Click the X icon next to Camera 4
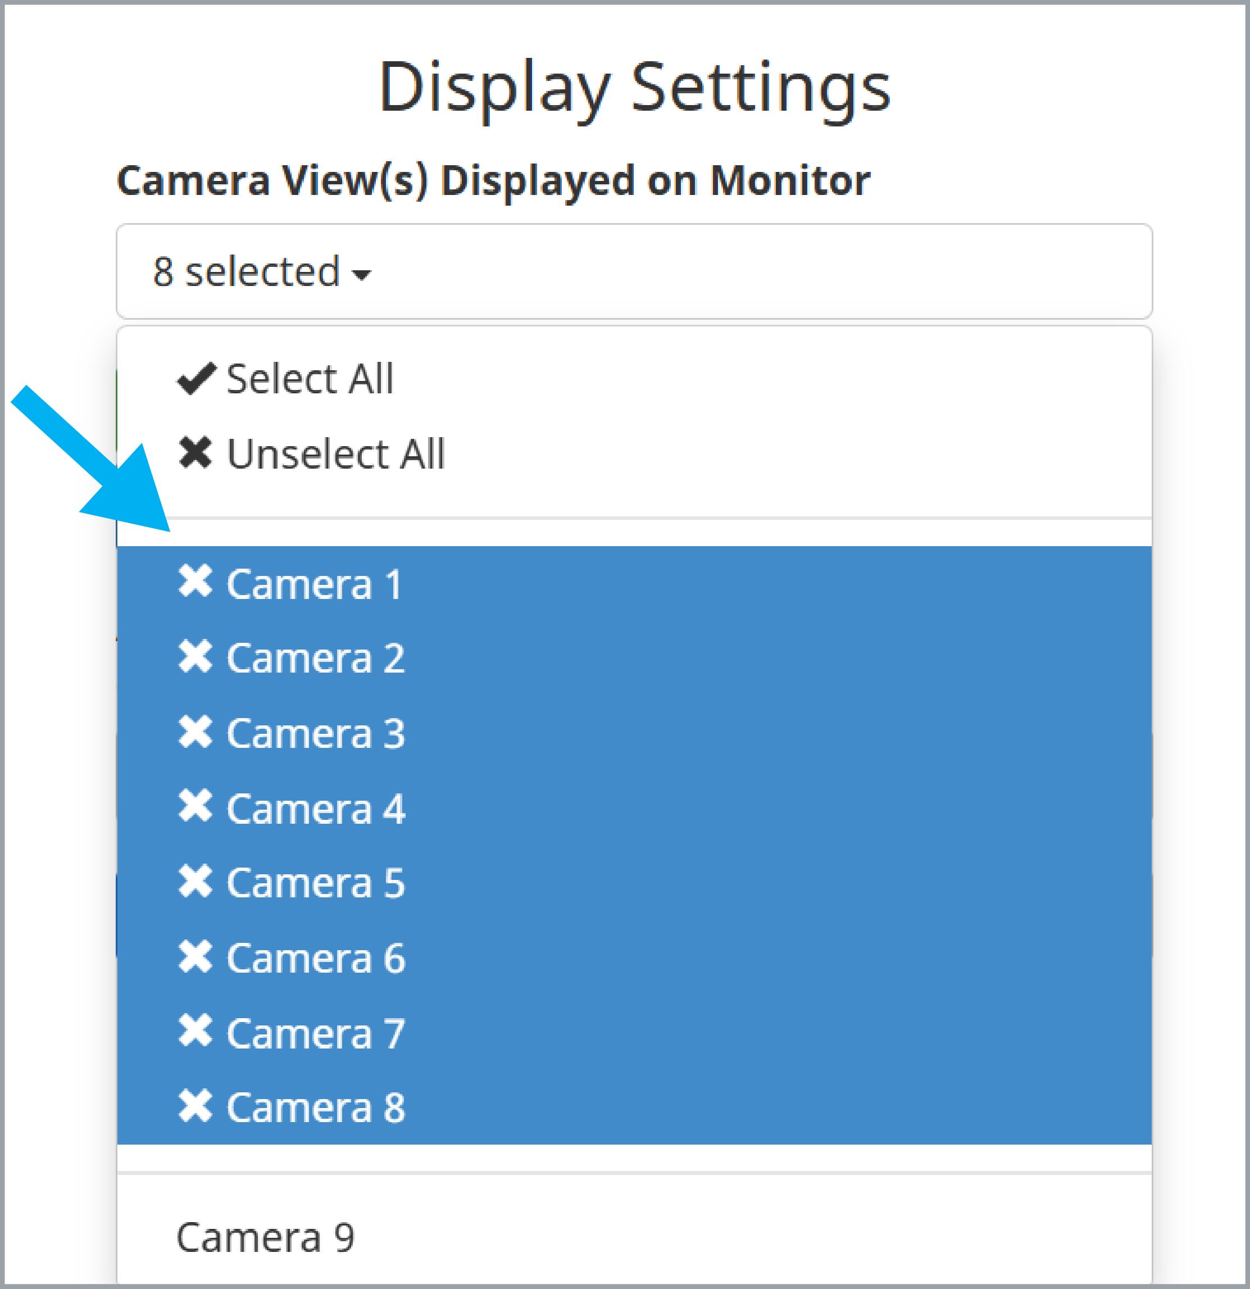This screenshot has height=1289, width=1250. (196, 806)
